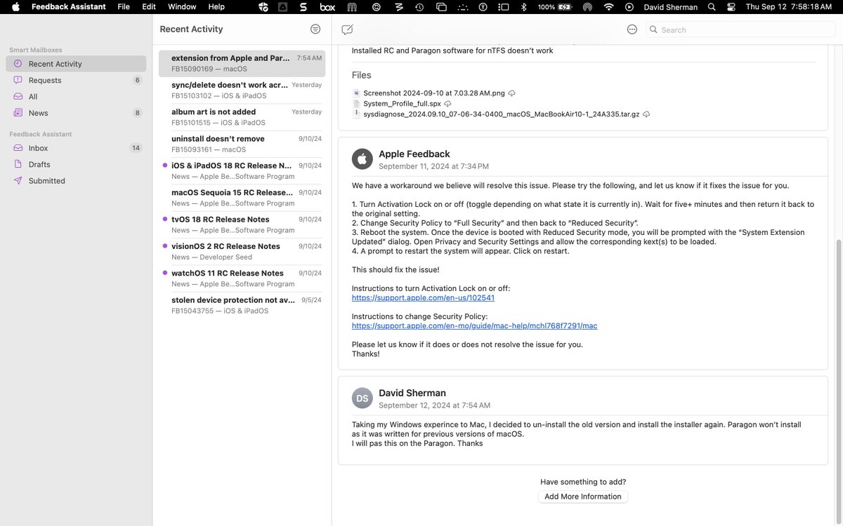The image size is (843, 526).
Task: Download Screenshot 2024-09-10 png via cloud icon
Action: (511, 93)
